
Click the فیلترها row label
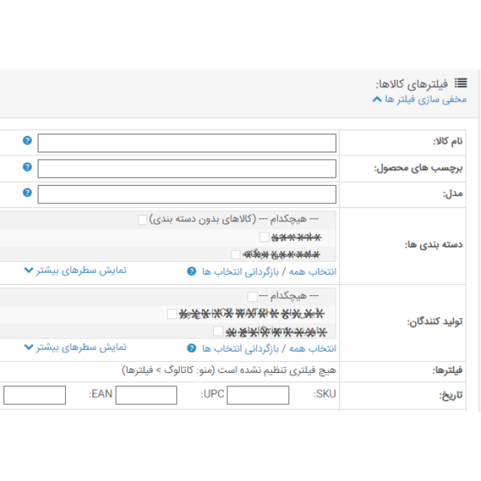click(448, 371)
